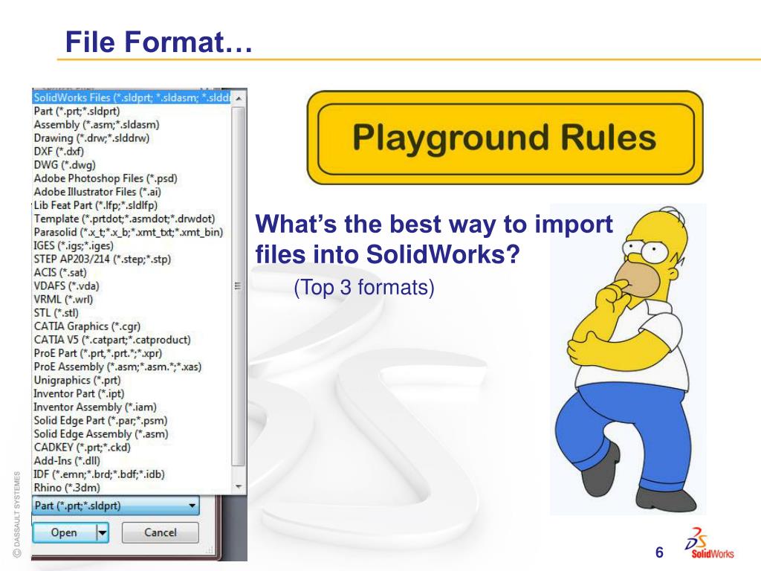Screen dimensions: 761x571
Task: Pick Unigraphics (*.prt) format
Action: tap(132, 380)
